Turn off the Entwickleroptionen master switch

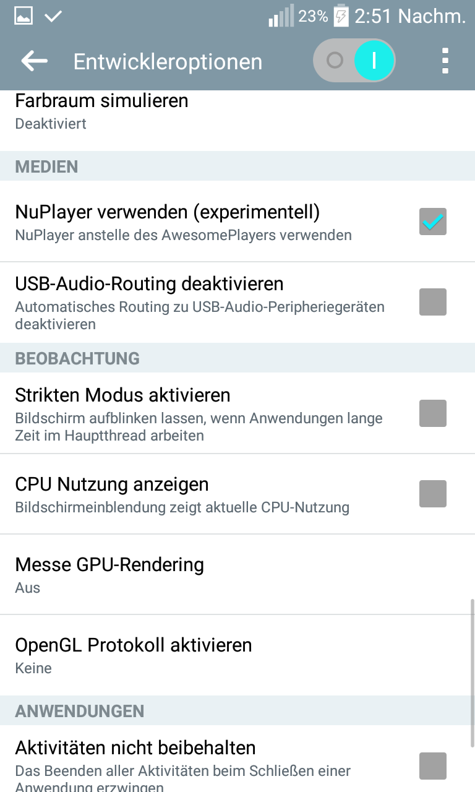(354, 61)
